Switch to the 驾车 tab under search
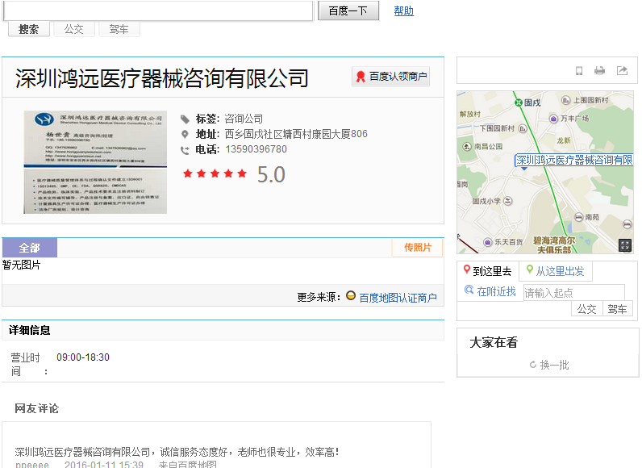The image size is (642, 468). 119,29
